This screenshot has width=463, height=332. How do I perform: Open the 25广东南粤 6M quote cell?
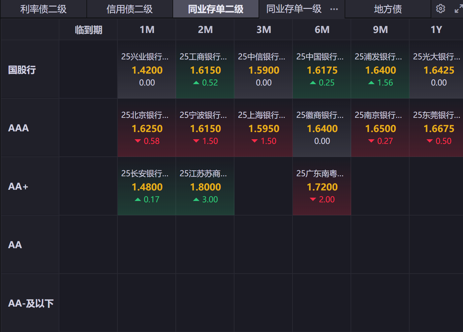322,186
